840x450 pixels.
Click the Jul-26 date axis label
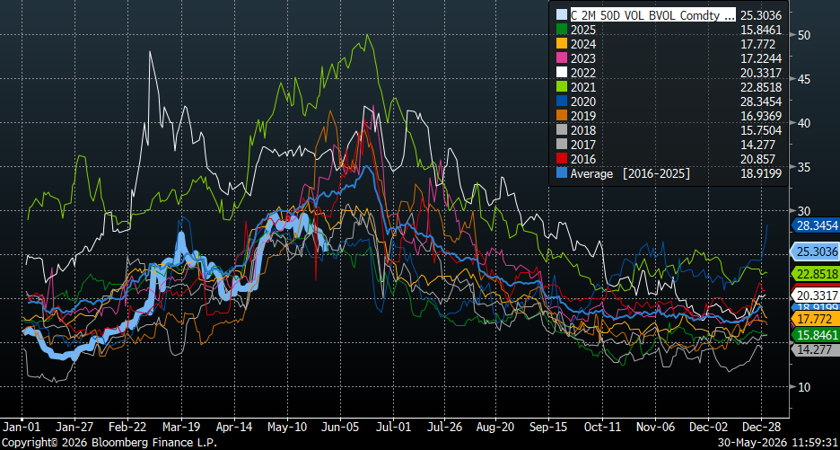pos(444,427)
